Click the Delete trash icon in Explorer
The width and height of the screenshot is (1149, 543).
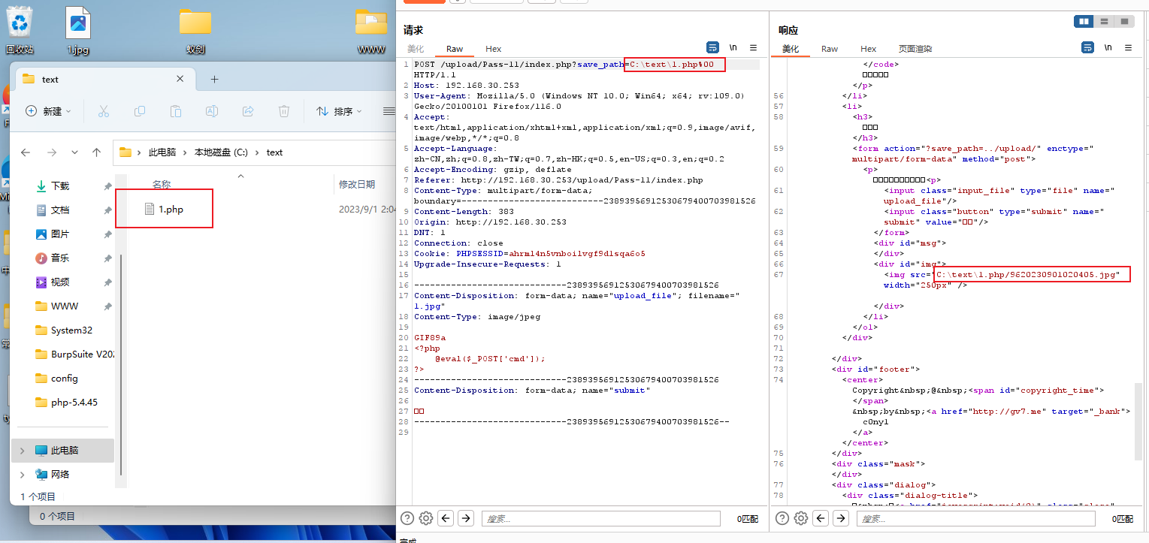pyautogui.click(x=284, y=111)
